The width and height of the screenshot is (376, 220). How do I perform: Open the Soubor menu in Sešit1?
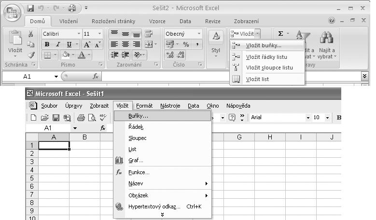click(x=49, y=106)
